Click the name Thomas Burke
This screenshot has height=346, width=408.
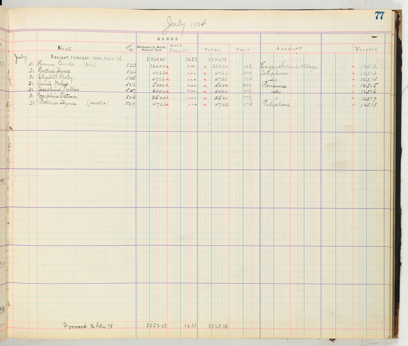pyautogui.click(x=56, y=64)
